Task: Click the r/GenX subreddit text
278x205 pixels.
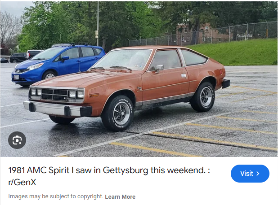Action: tap(22, 182)
